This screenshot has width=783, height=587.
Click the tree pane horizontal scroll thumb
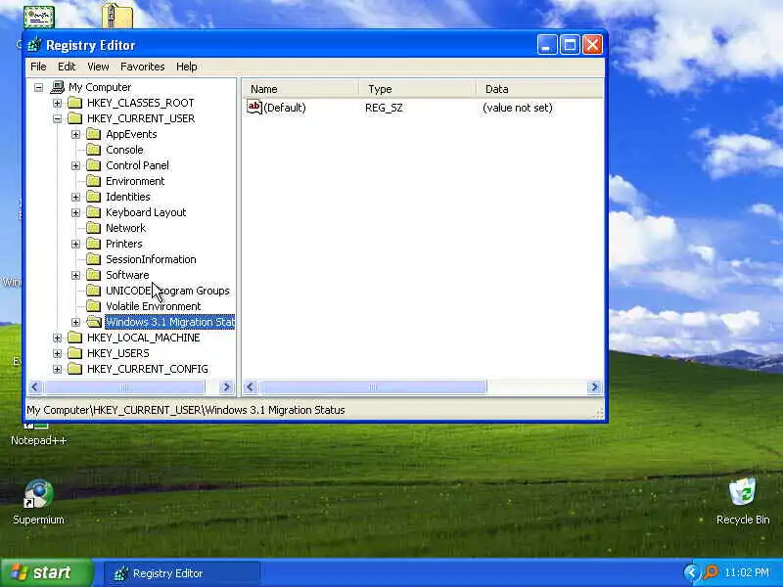click(123, 386)
